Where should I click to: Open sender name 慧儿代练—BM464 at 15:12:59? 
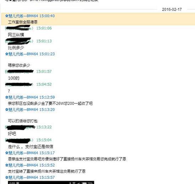tap(23, 97)
